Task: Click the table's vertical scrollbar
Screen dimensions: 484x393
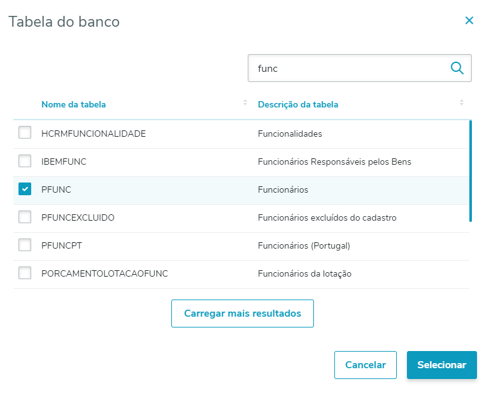Action: tap(470, 170)
